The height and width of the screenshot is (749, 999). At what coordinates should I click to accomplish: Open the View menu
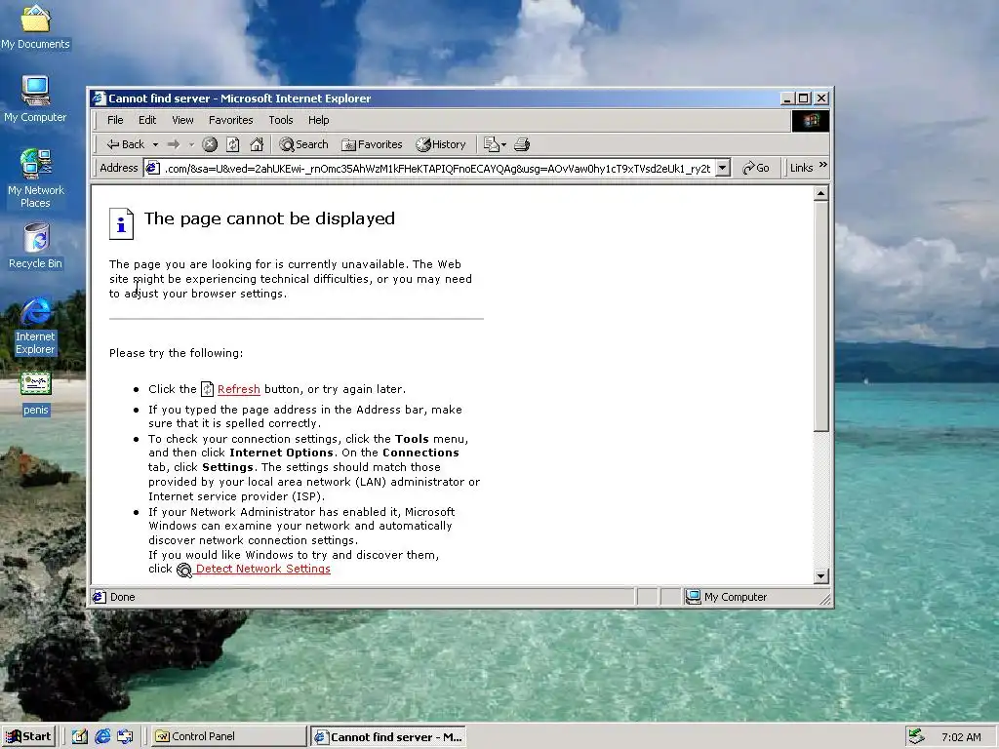(182, 120)
